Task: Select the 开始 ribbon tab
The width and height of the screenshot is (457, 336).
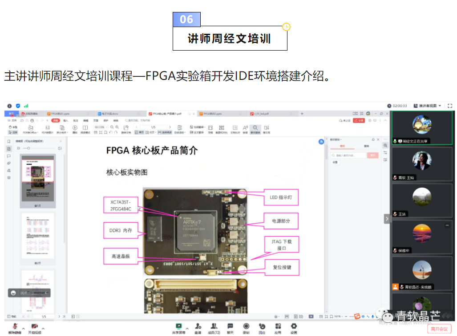Action: [55, 120]
